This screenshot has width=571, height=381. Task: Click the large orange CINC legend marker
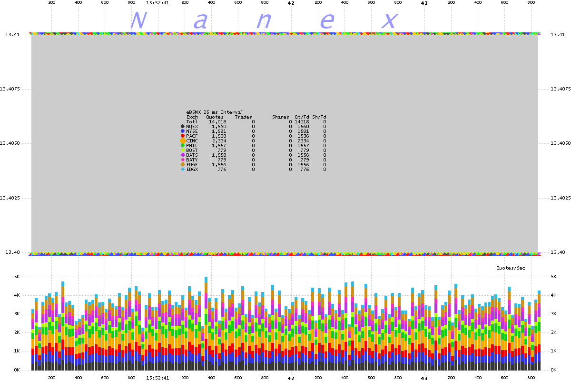pyautogui.click(x=183, y=140)
